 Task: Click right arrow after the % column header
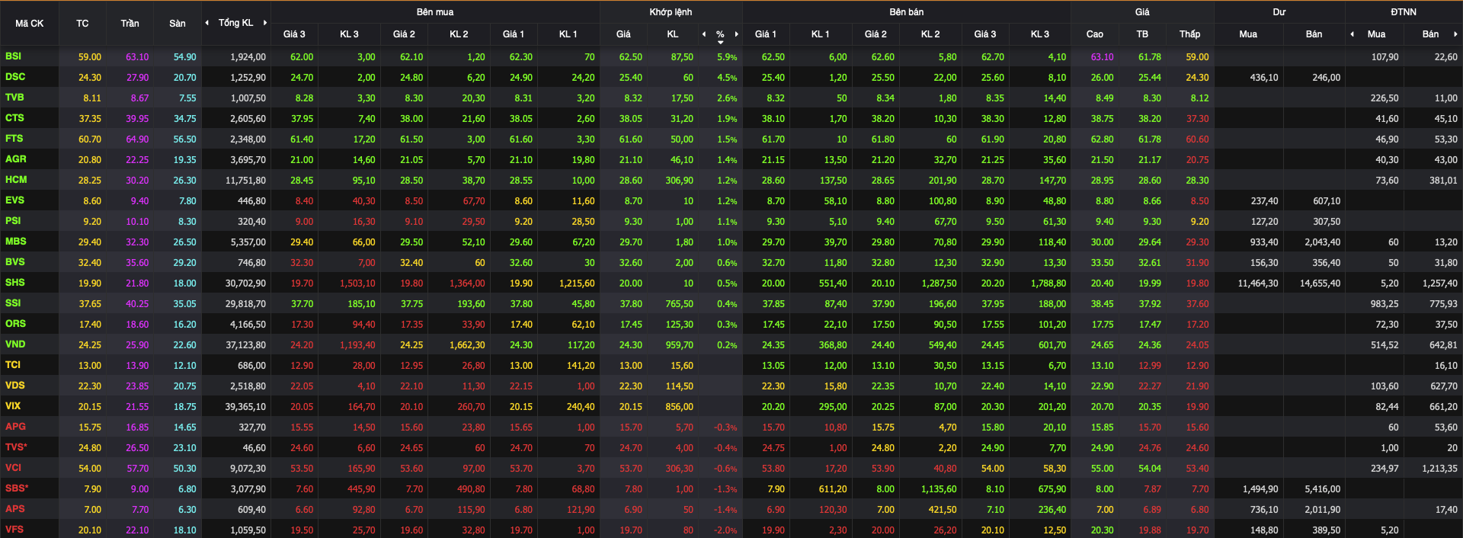tap(737, 34)
